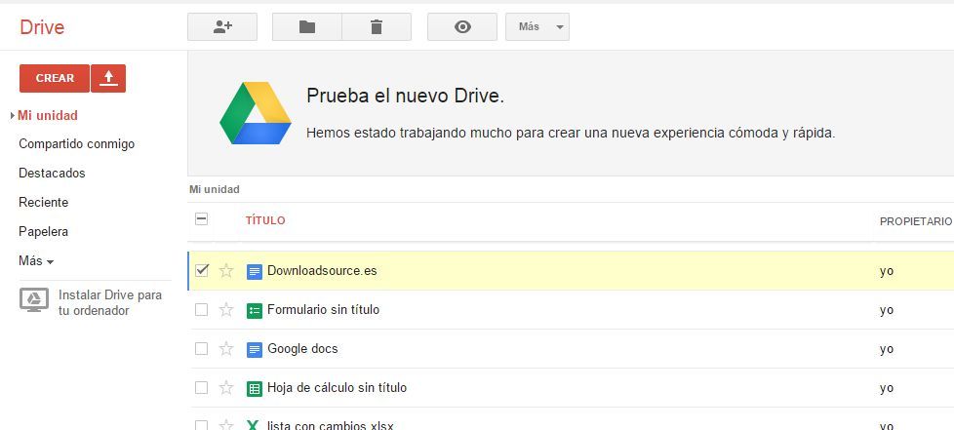
Task: Open the Google docs file name
Action: (x=302, y=349)
